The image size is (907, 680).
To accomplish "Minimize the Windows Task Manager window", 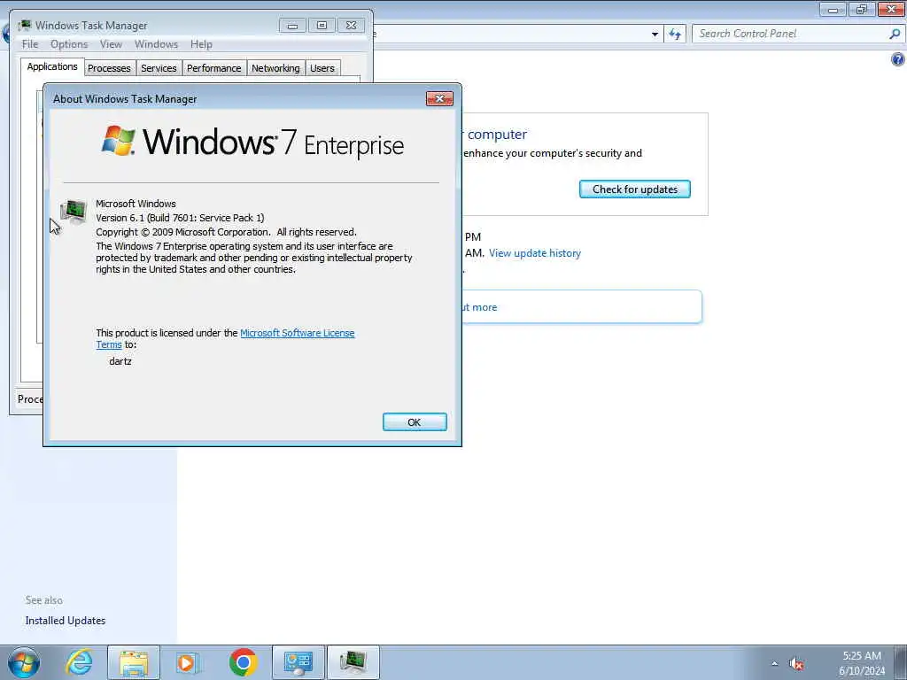I will [292, 26].
